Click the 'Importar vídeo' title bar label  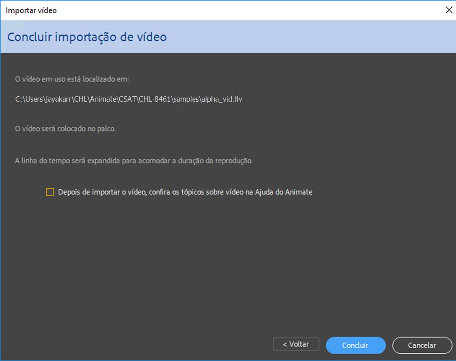point(30,9)
